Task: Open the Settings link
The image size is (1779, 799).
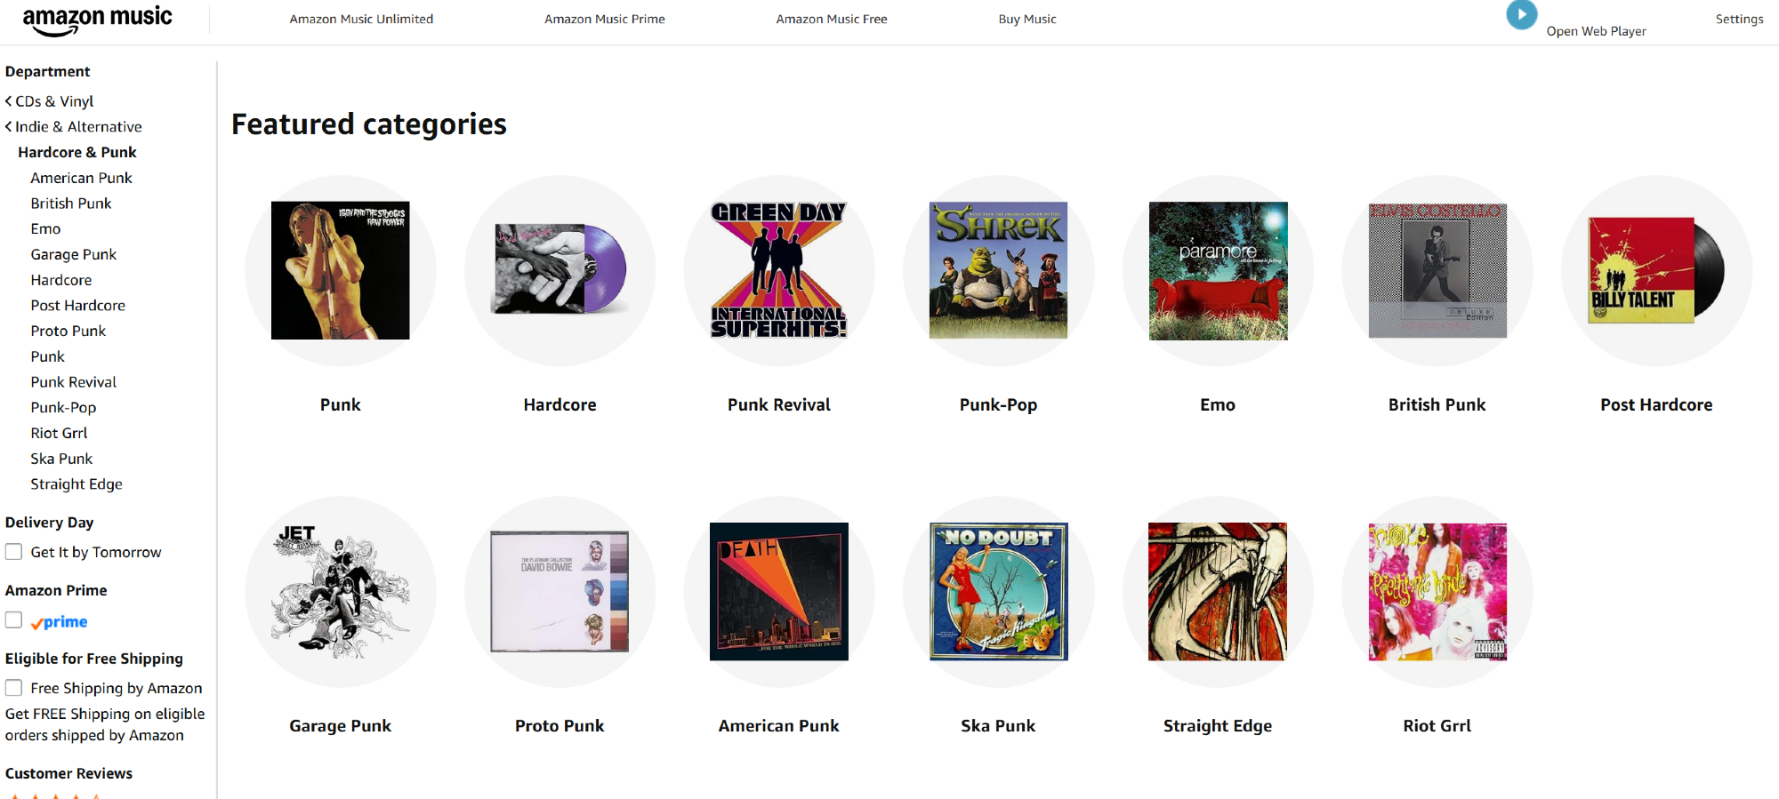Action: [1739, 19]
